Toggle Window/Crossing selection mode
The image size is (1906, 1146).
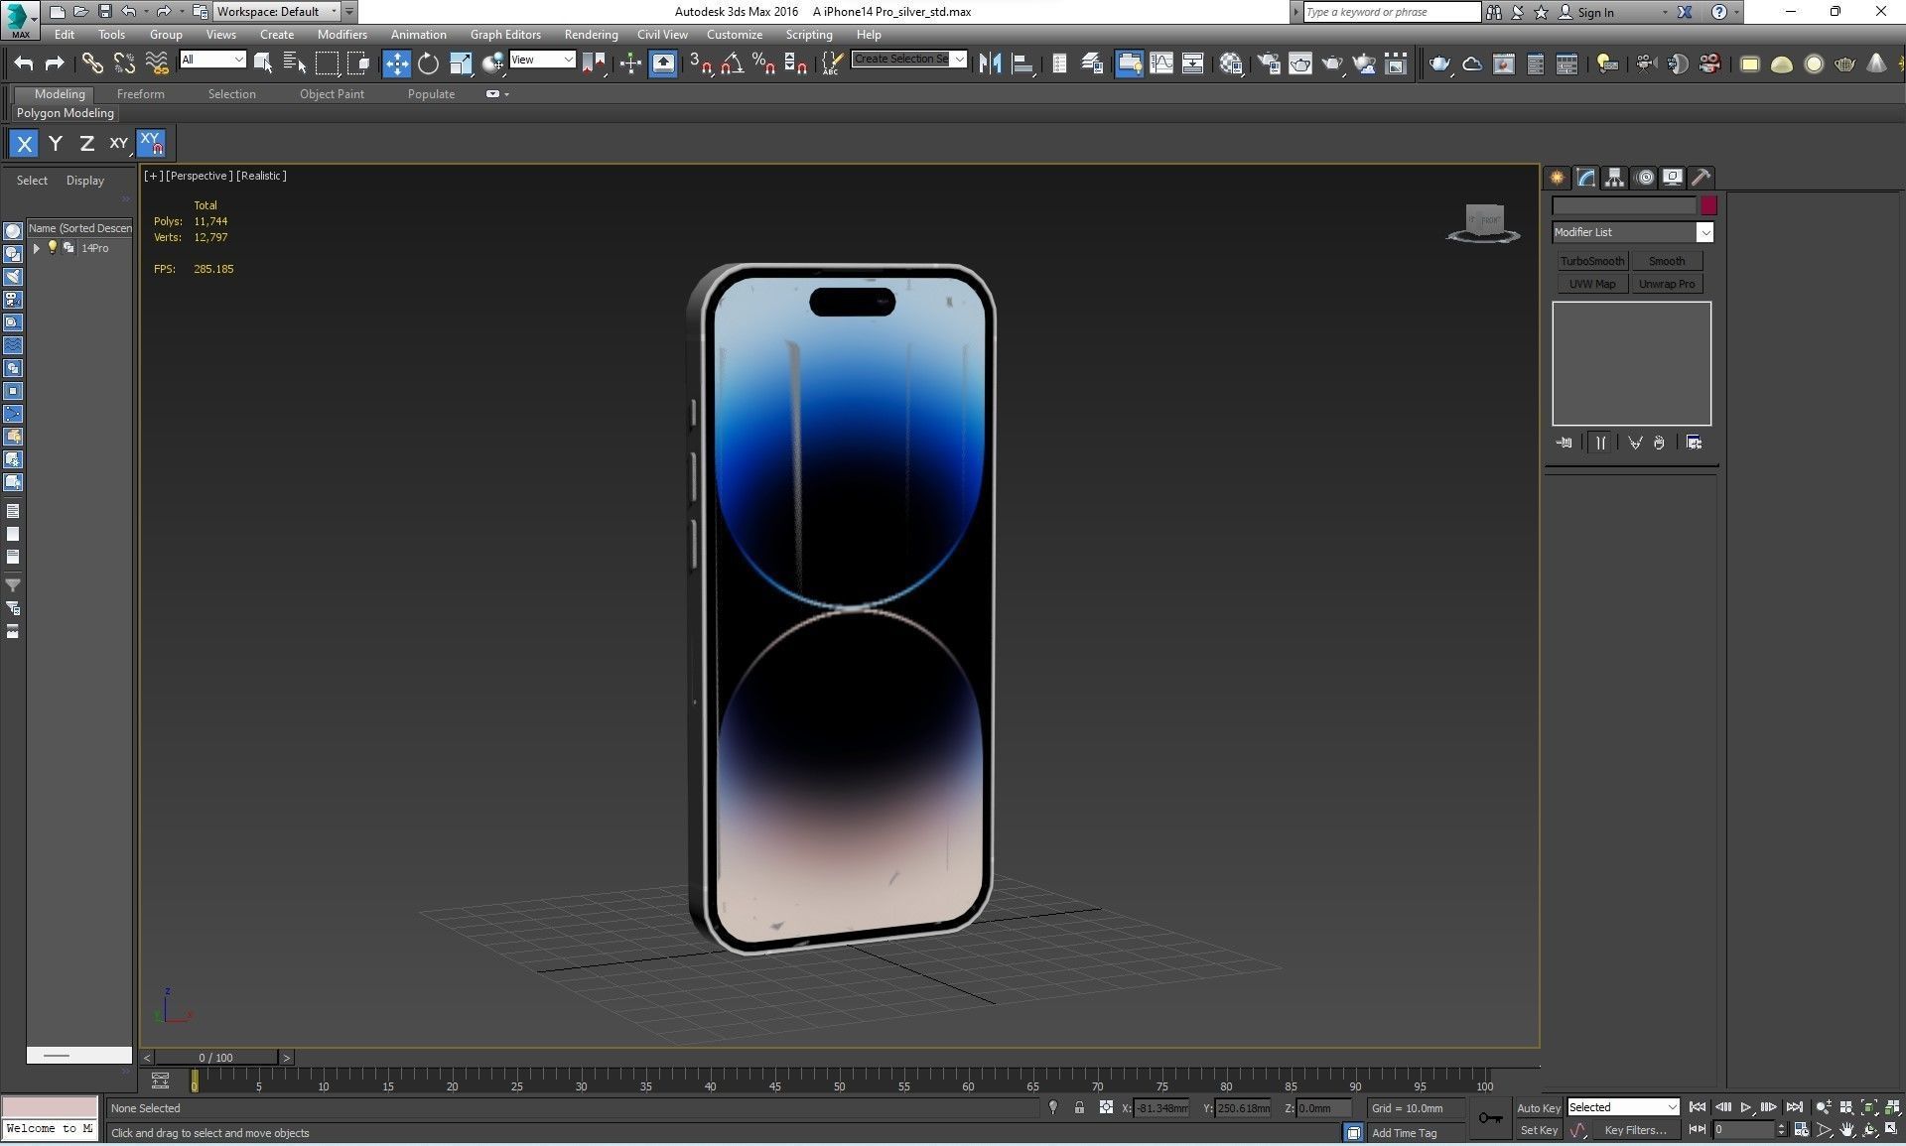tap(359, 64)
